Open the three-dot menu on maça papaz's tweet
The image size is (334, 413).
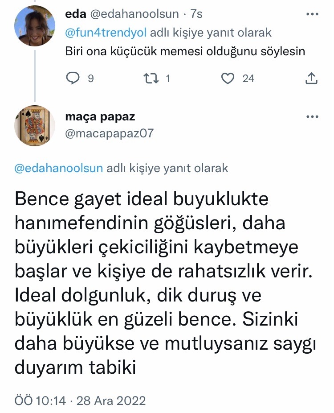click(x=313, y=117)
